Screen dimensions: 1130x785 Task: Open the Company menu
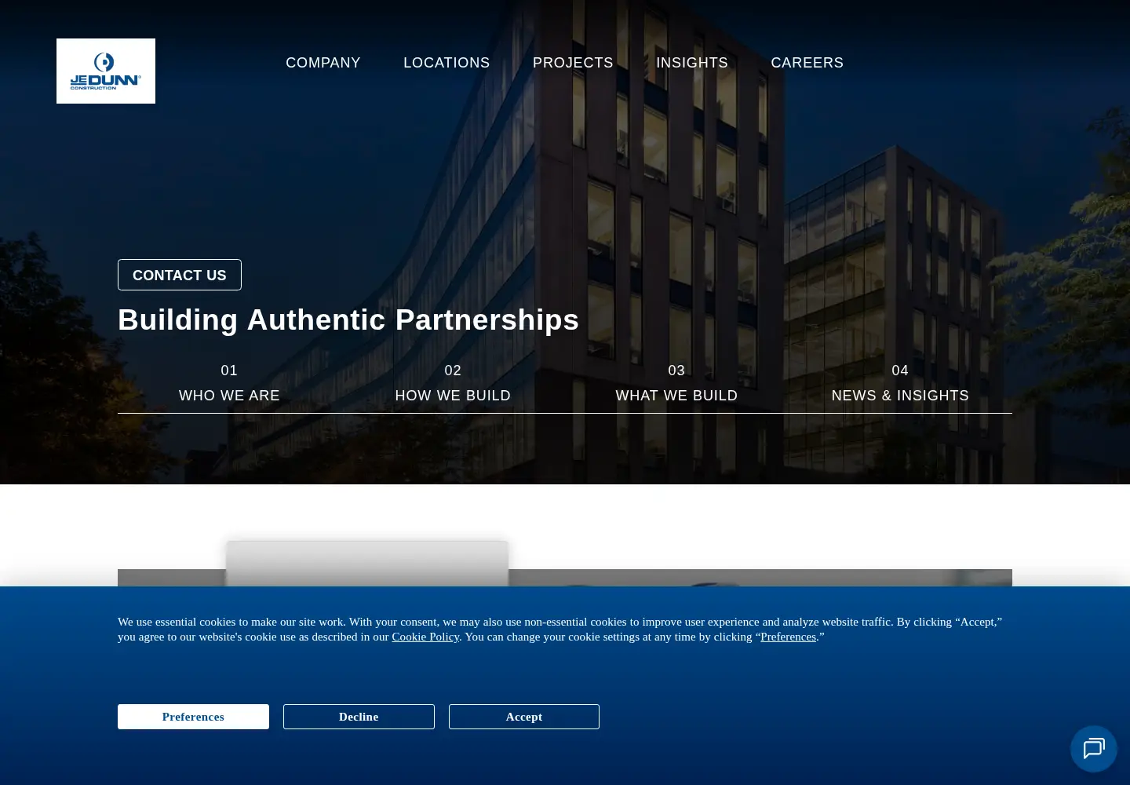click(323, 63)
